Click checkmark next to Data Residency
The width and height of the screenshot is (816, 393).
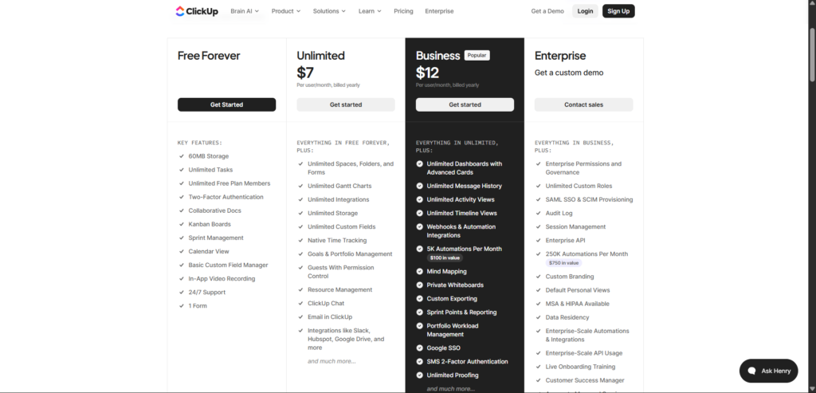539,317
